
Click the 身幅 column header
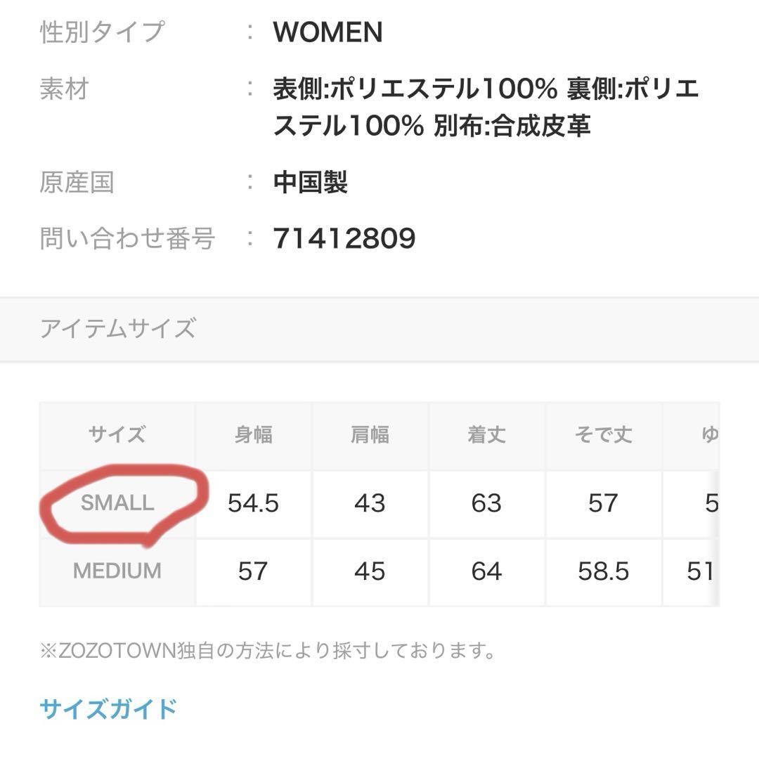[x=254, y=435]
